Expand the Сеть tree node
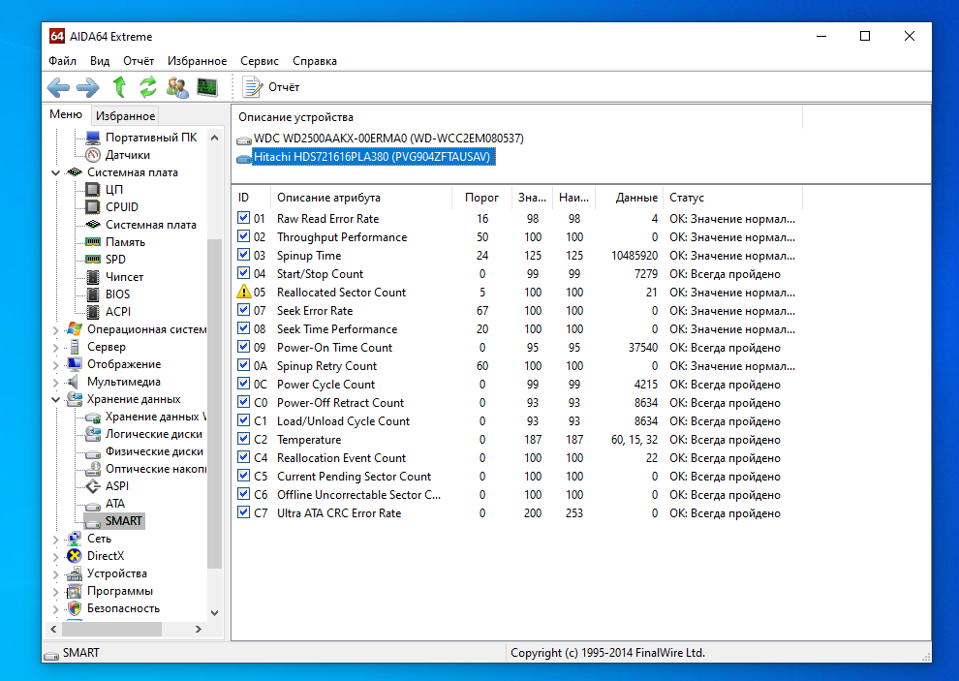959x681 pixels. (x=55, y=539)
